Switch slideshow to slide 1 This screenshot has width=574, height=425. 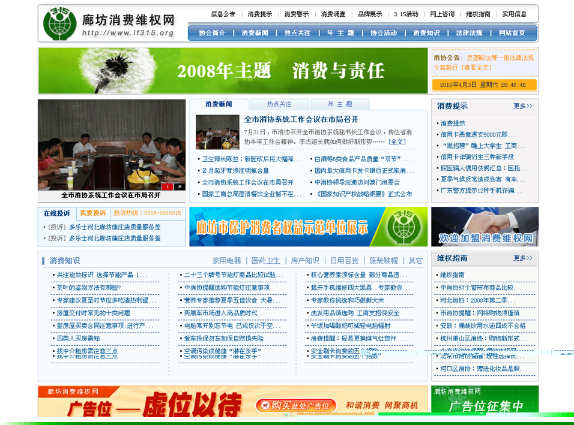point(168,187)
